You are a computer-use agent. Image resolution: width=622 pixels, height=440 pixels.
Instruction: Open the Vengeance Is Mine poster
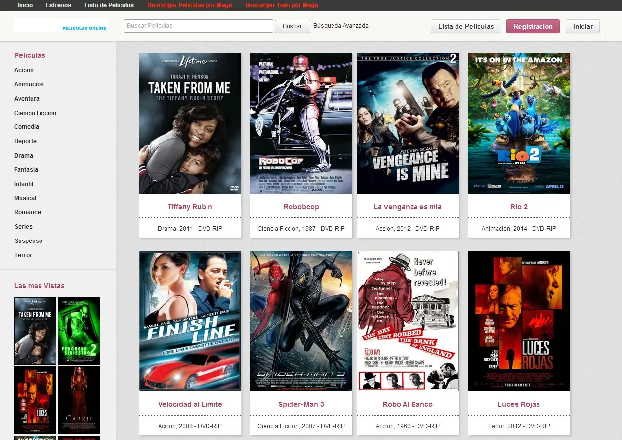click(408, 123)
